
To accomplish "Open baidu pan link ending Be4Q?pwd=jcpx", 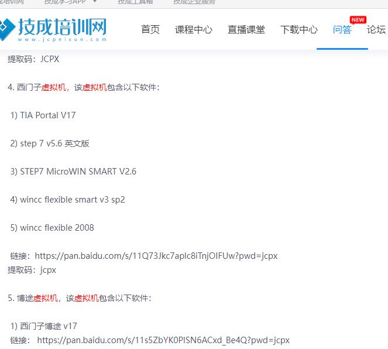I will pyautogui.click(x=163, y=340).
